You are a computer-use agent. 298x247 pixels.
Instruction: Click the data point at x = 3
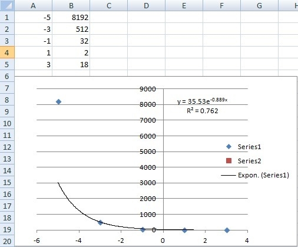tap(227, 230)
